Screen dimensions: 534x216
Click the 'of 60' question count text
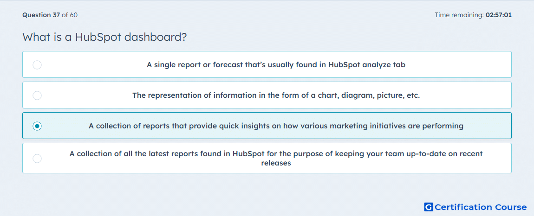click(x=70, y=15)
